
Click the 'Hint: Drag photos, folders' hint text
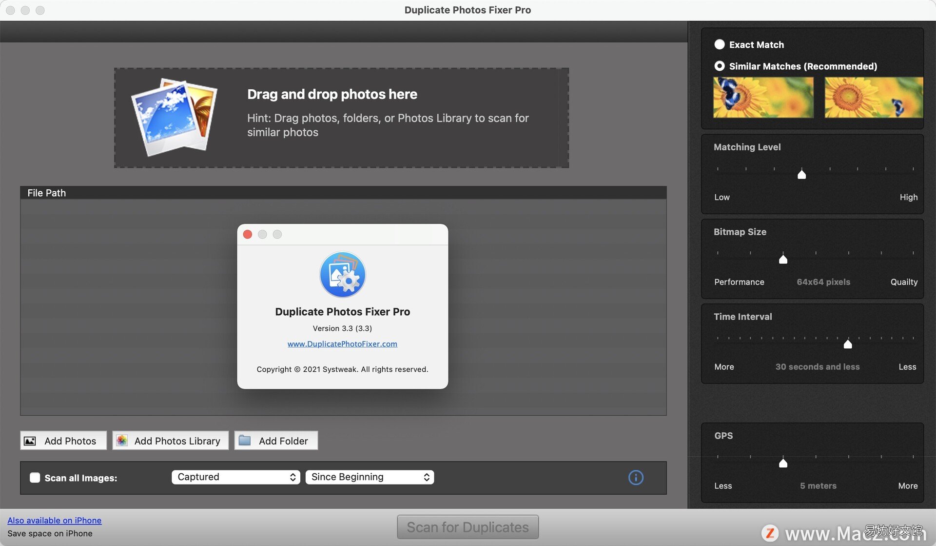coord(388,125)
